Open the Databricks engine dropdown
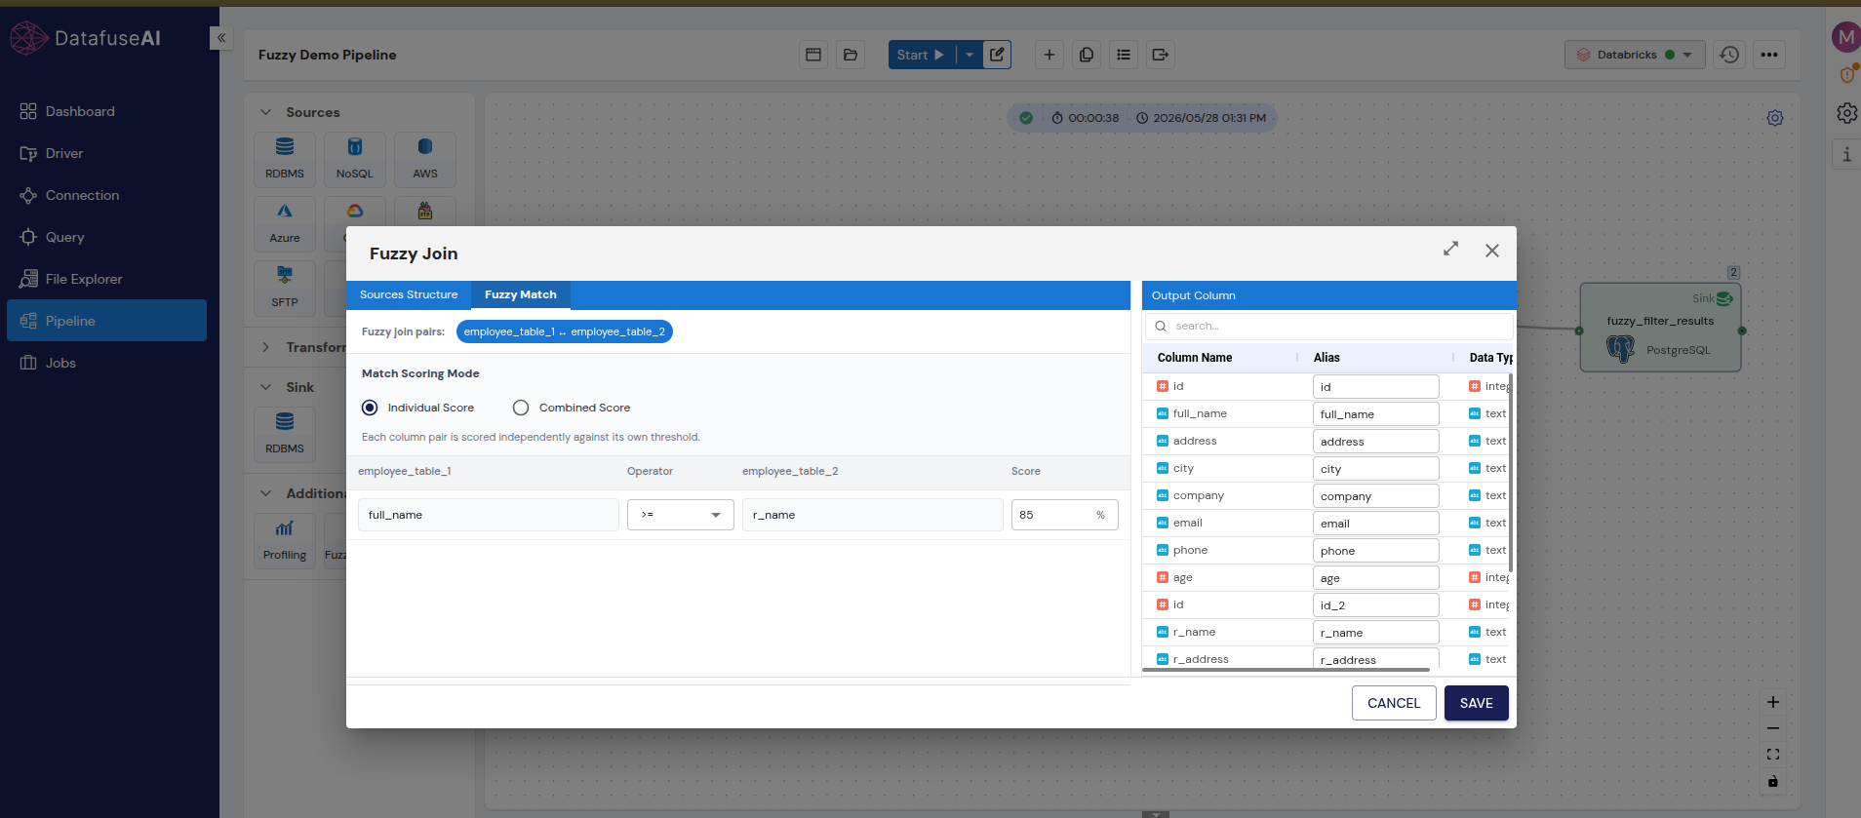 pyautogui.click(x=1635, y=55)
